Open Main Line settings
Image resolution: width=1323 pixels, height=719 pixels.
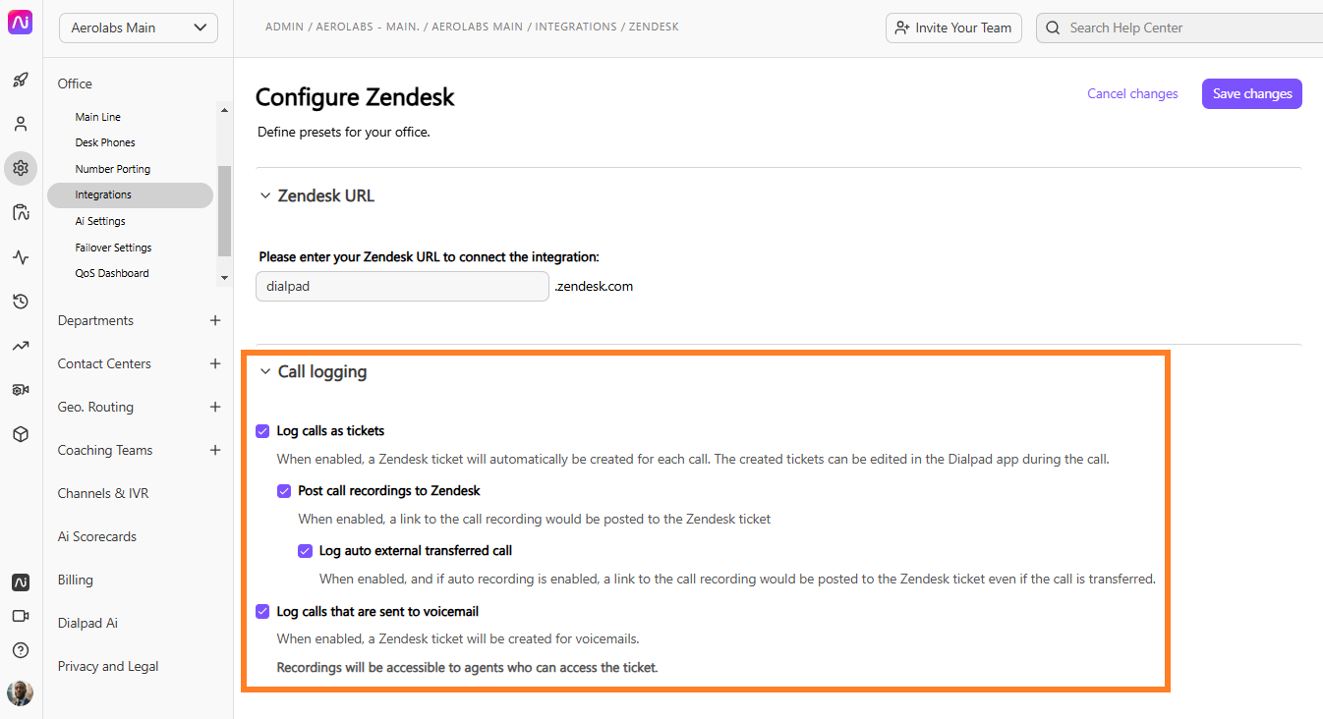98,117
